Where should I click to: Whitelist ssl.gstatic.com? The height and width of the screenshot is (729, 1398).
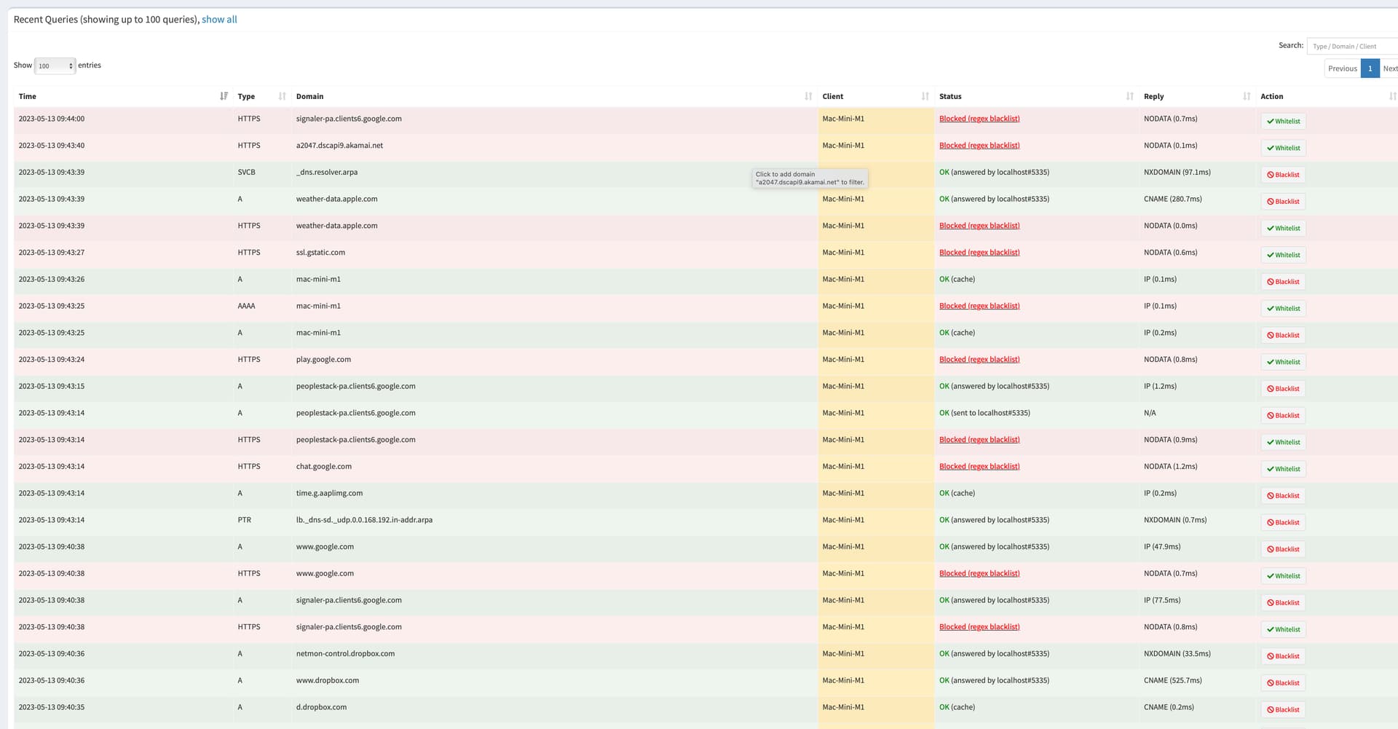pos(1283,254)
